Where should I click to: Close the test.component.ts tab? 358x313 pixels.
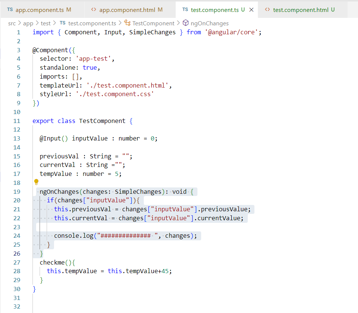click(251, 10)
